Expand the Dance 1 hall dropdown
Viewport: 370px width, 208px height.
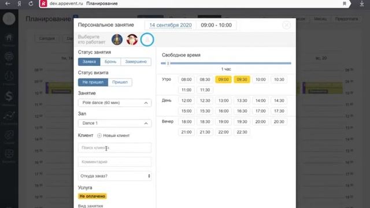click(x=114, y=123)
